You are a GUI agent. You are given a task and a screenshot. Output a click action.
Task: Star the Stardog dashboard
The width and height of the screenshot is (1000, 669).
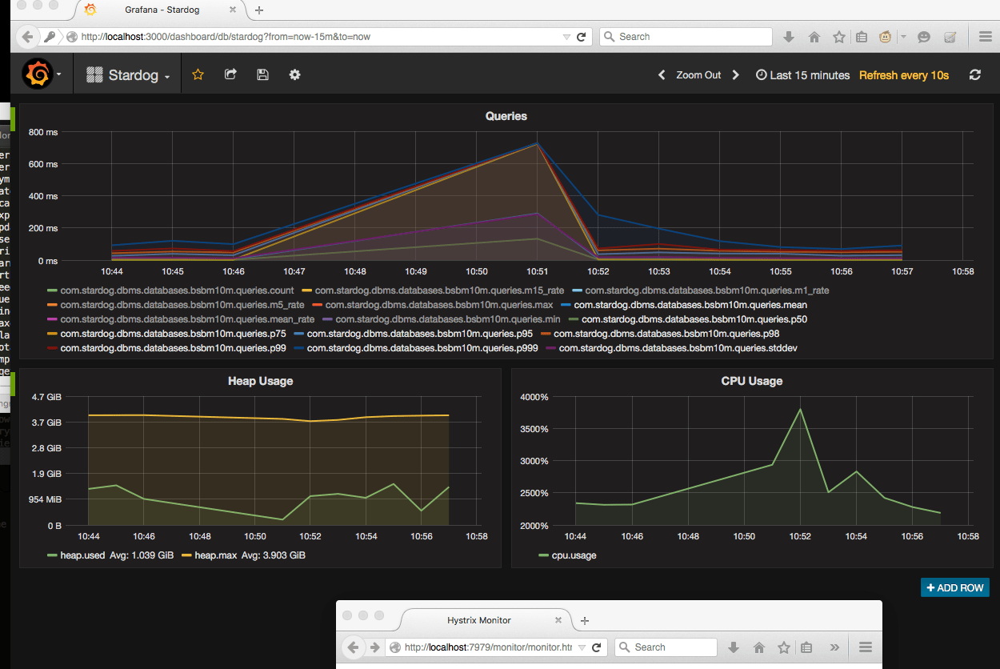[x=198, y=74]
